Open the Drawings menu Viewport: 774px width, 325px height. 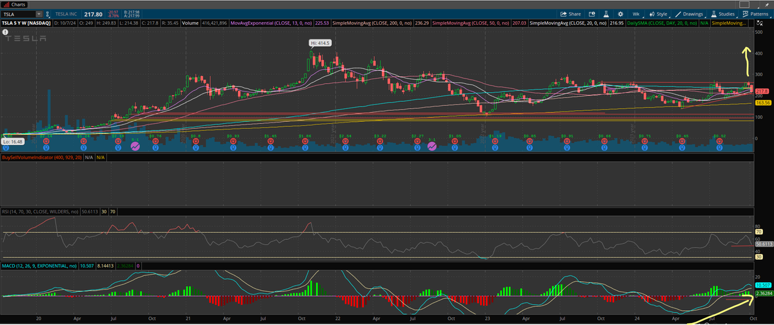[x=691, y=14]
